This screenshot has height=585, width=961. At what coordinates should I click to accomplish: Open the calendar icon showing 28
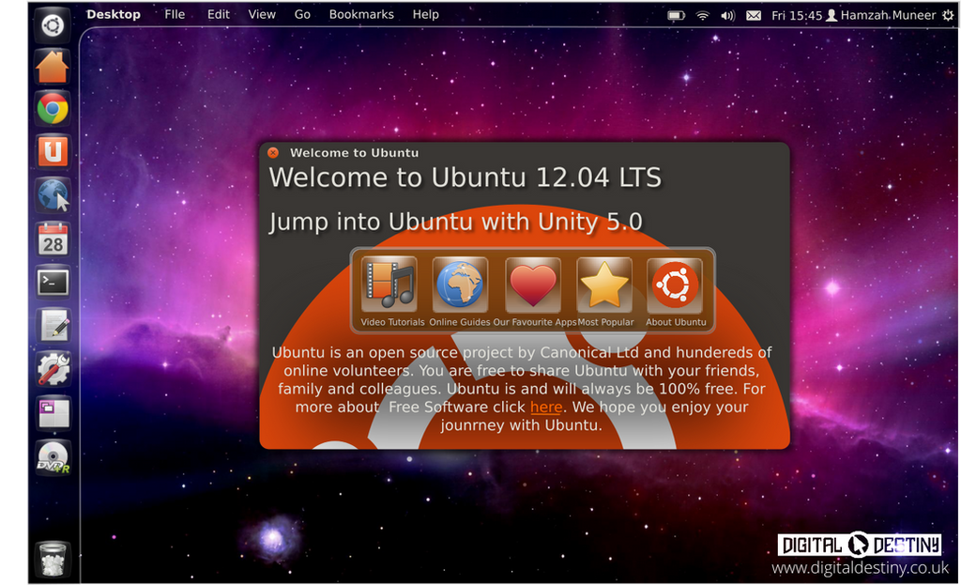point(53,239)
